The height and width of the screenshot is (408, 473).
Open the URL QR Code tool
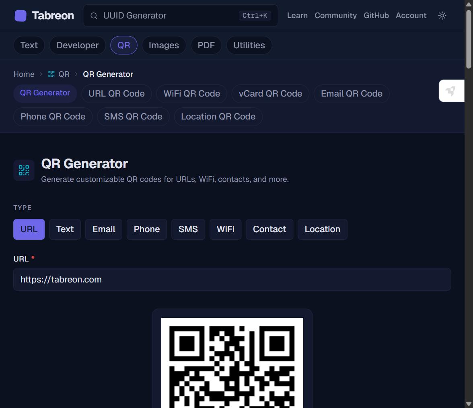point(117,93)
